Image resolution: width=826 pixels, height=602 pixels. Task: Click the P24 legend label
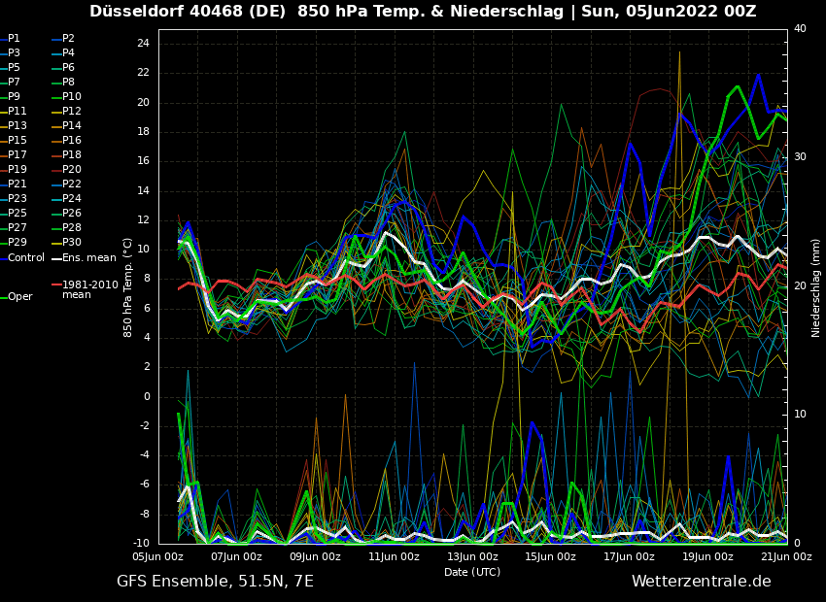point(72,199)
